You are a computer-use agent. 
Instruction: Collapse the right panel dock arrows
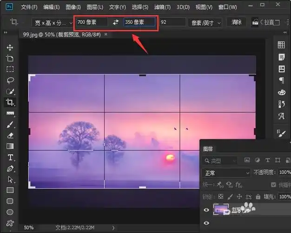pos(285,32)
